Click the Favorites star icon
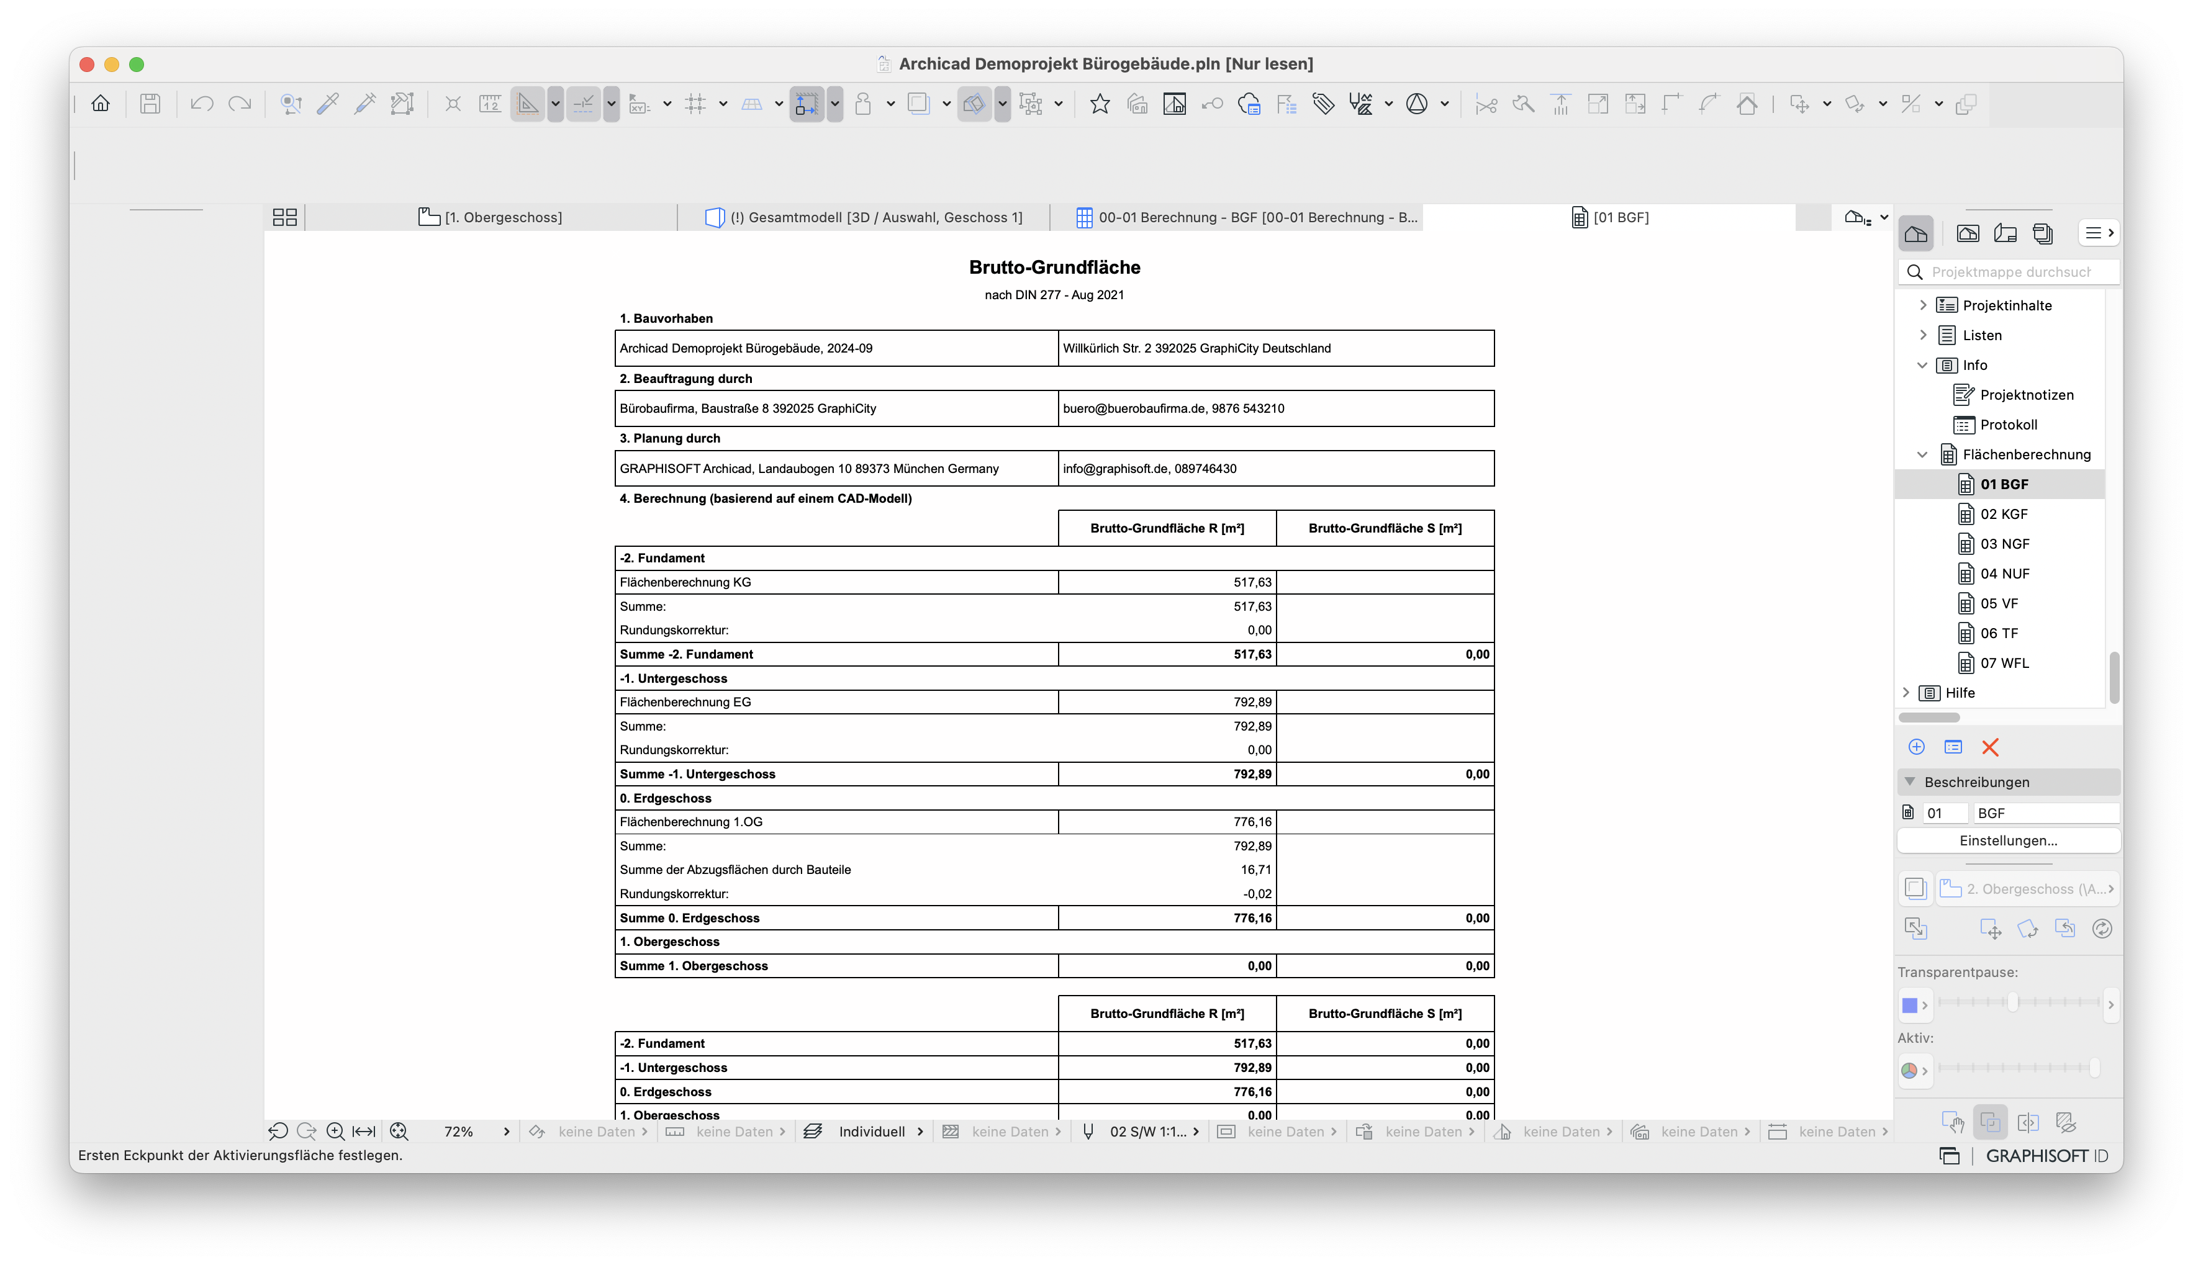 [x=1100, y=104]
